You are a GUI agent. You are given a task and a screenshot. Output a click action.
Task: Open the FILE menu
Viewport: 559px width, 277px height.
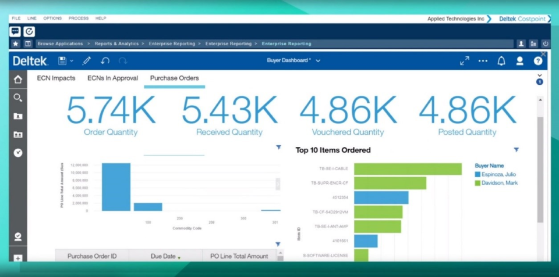coord(16,19)
